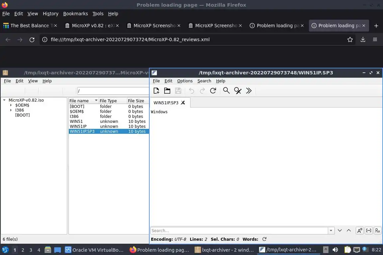Reload the Firefox page
This screenshot has height=255, width=383.
click(32, 40)
